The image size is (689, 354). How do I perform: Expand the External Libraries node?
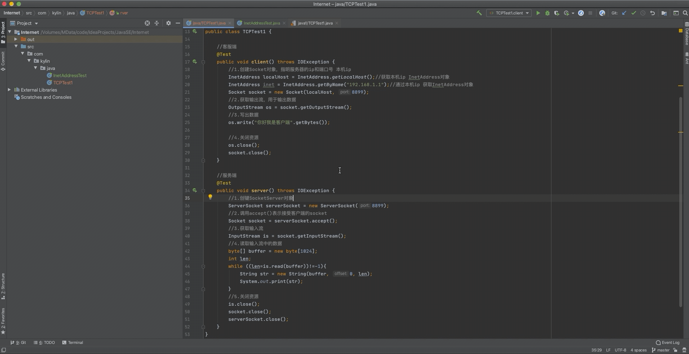coord(9,90)
